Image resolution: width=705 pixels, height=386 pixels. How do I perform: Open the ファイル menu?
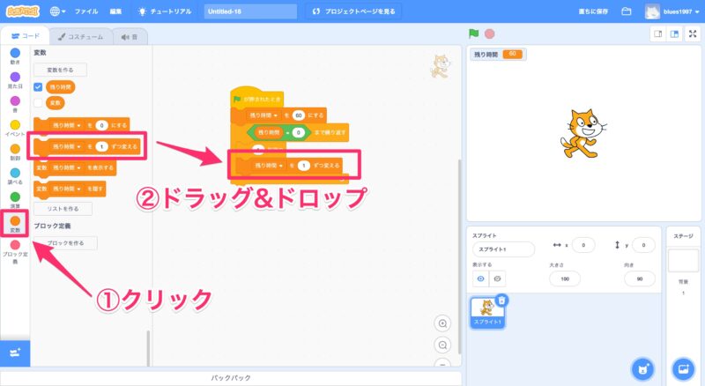(x=86, y=11)
